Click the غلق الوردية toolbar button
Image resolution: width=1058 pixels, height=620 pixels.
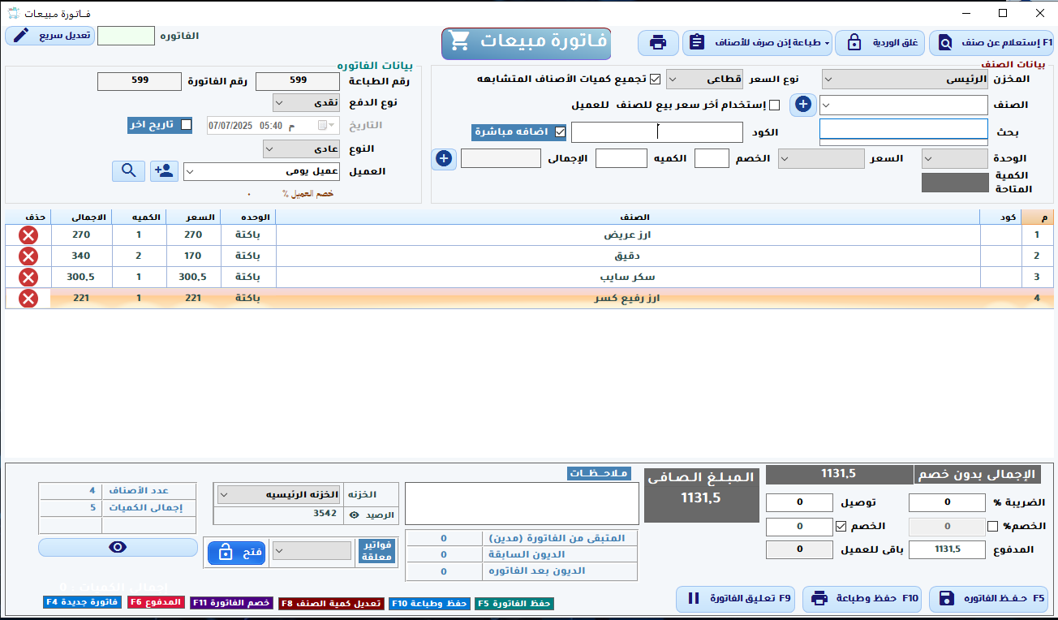[x=880, y=42]
